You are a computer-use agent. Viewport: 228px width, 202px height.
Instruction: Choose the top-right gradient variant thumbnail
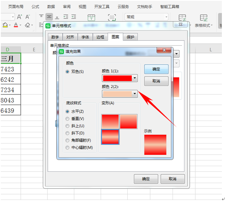click(128, 121)
